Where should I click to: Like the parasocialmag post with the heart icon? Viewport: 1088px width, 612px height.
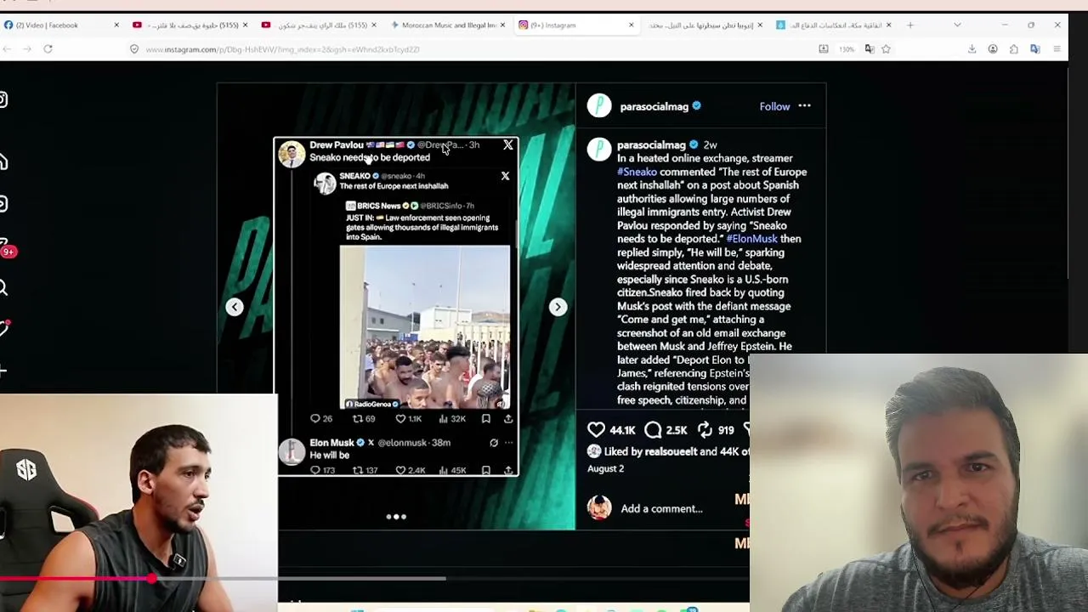point(597,430)
